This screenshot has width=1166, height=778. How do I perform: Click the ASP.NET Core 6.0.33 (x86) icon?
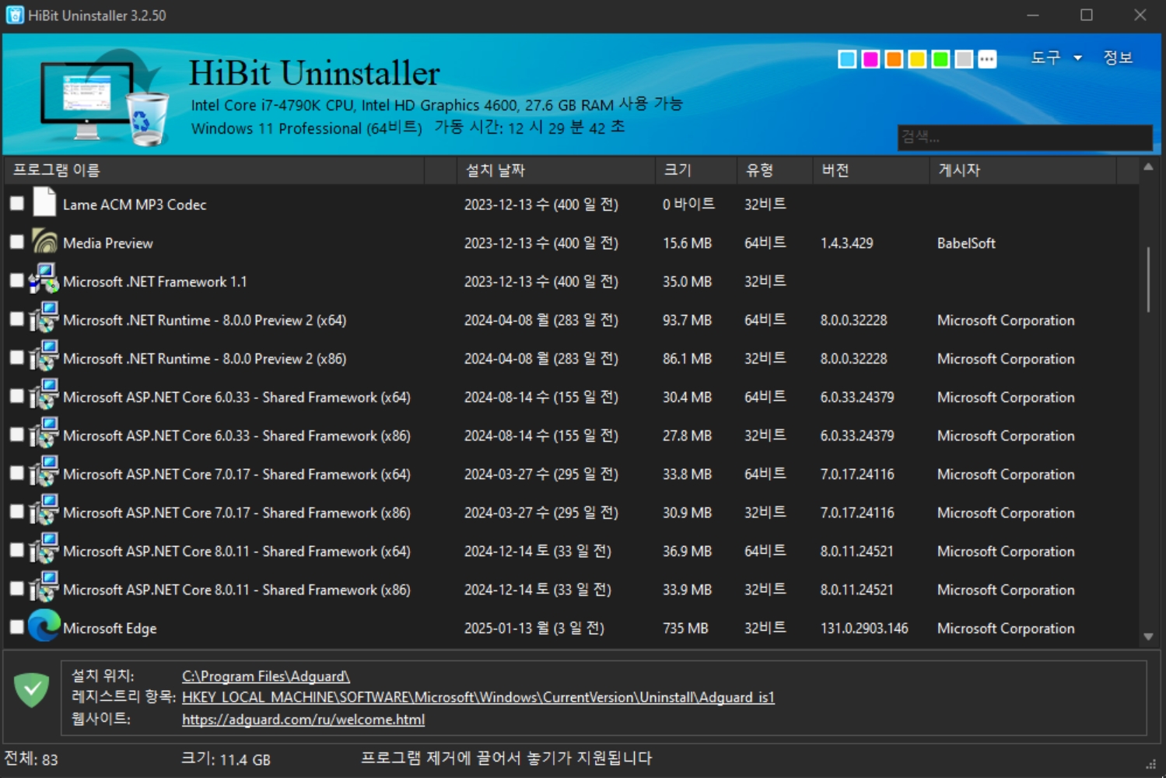(x=44, y=433)
